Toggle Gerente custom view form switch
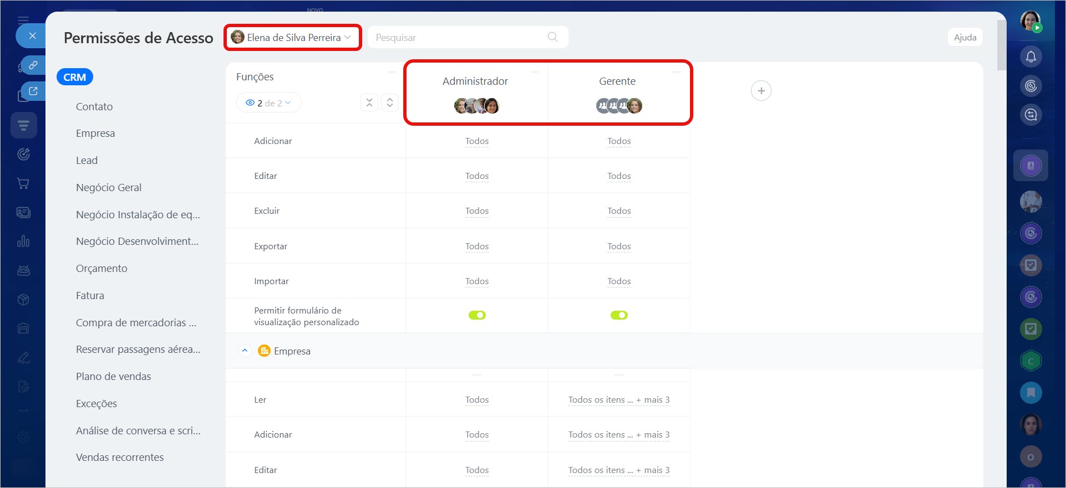Viewport: 1066px width, 488px height. pyautogui.click(x=619, y=315)
